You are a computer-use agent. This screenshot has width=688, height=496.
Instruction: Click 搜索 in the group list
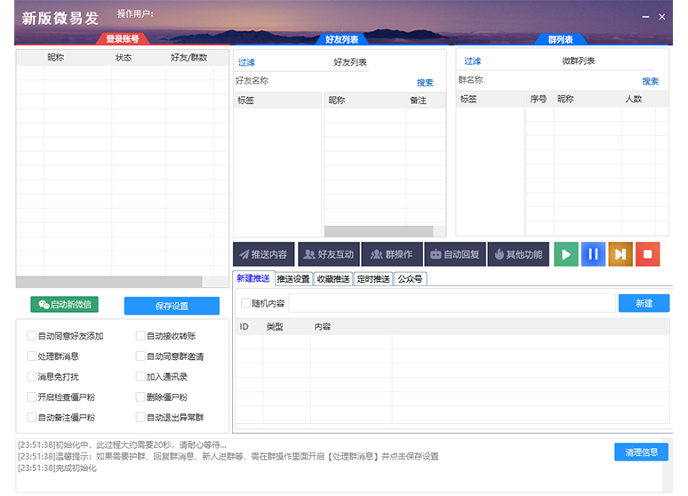point(651,81)
